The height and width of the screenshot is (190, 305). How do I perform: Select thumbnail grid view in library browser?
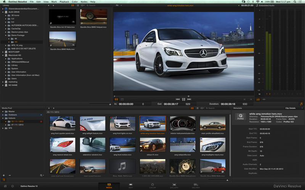[x=73, y=6]
